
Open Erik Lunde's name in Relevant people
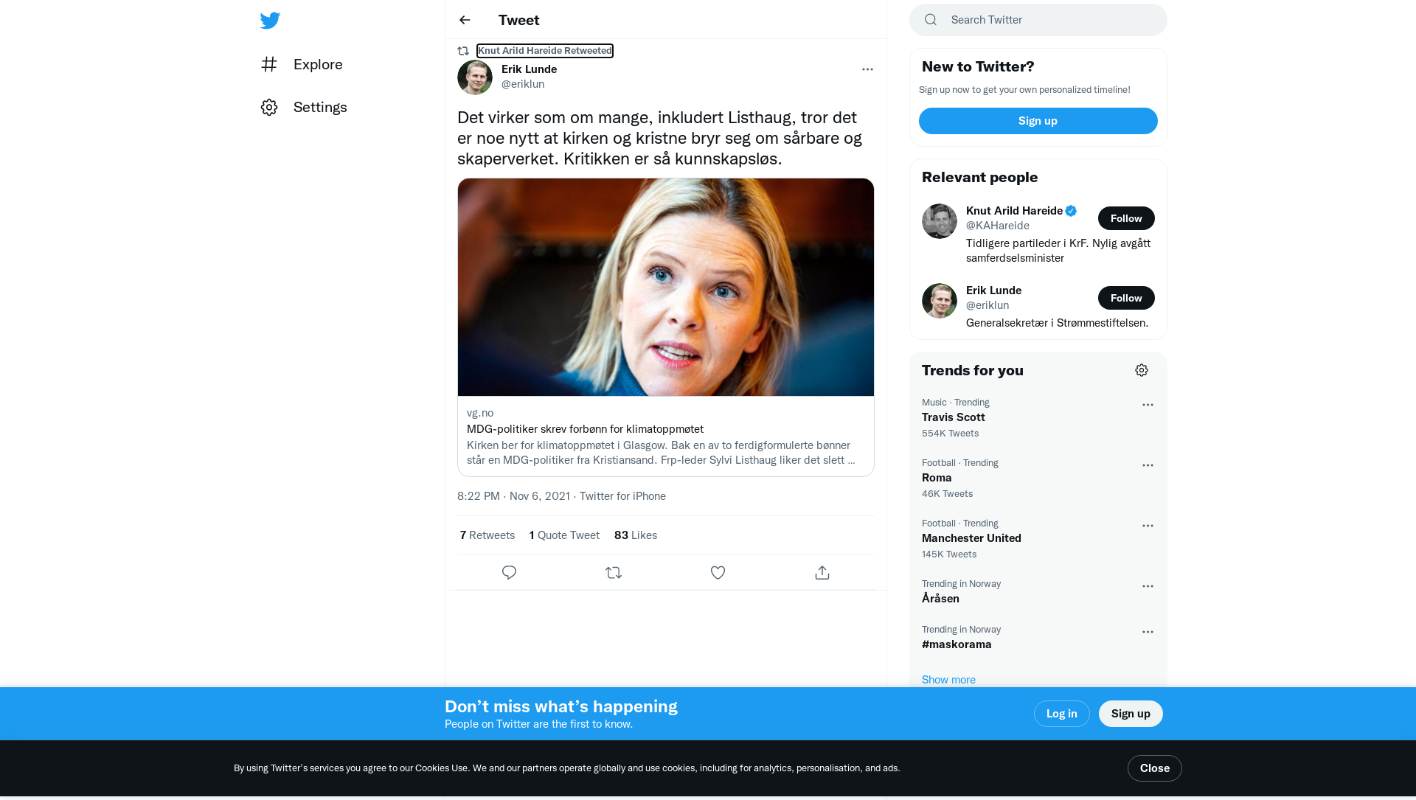pyautogui.click(x=993, y=291)
